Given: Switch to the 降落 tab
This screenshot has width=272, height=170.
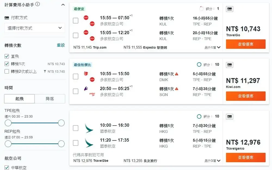Looking at the screenshot, I should [x=50, y=99].
